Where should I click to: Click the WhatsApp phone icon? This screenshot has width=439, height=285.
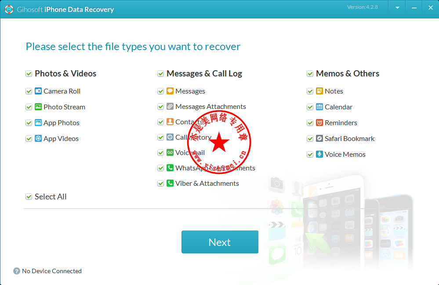[x=170, y=168]
